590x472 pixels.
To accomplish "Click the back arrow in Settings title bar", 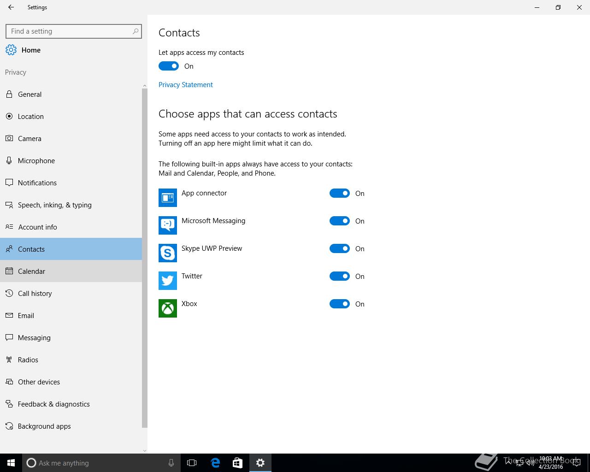I will coord(11,7).
